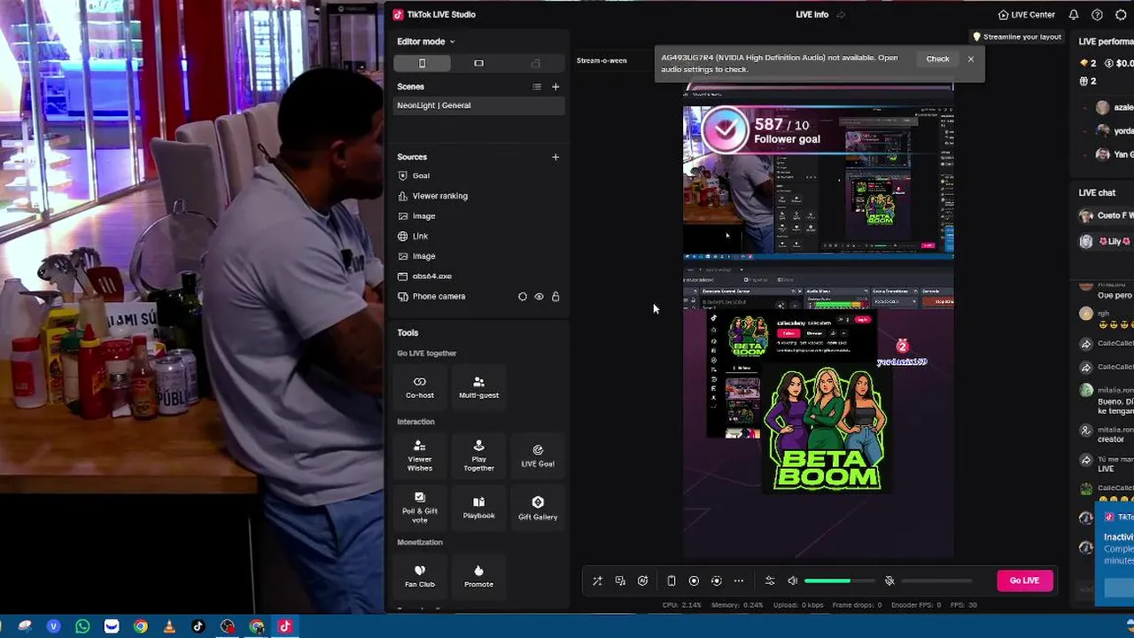Select BETA BOOM image in preview
This screenshot has height=638, width=1134.
pyautogui.click(x=826, y=429)
